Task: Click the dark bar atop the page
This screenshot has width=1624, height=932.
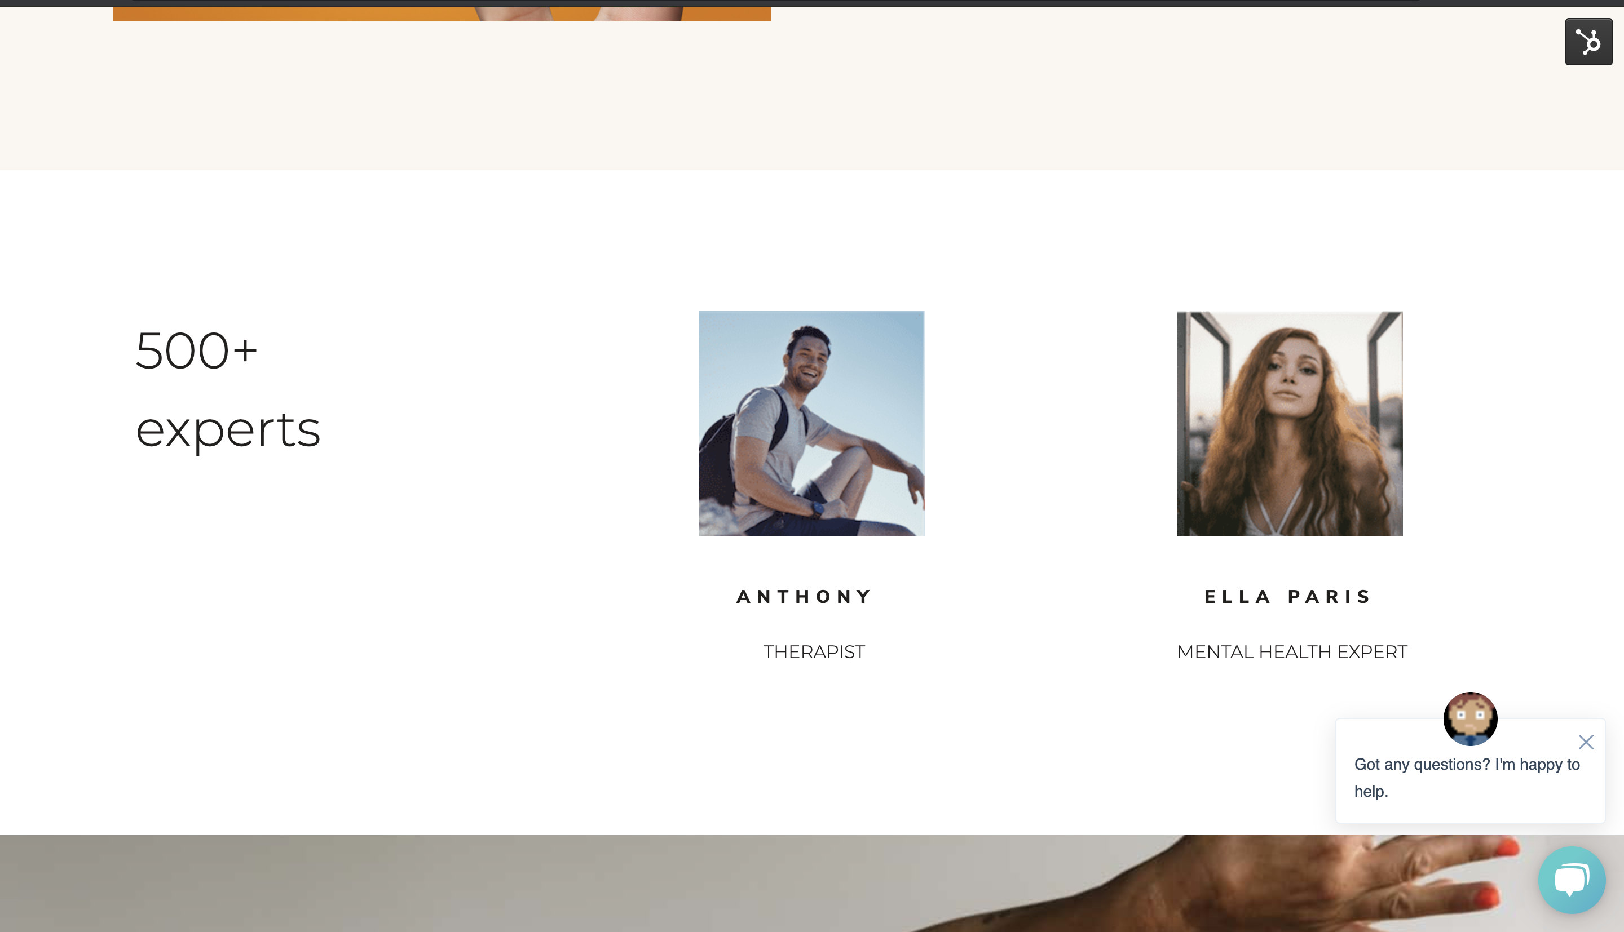Action: click(x=812, y=3)
